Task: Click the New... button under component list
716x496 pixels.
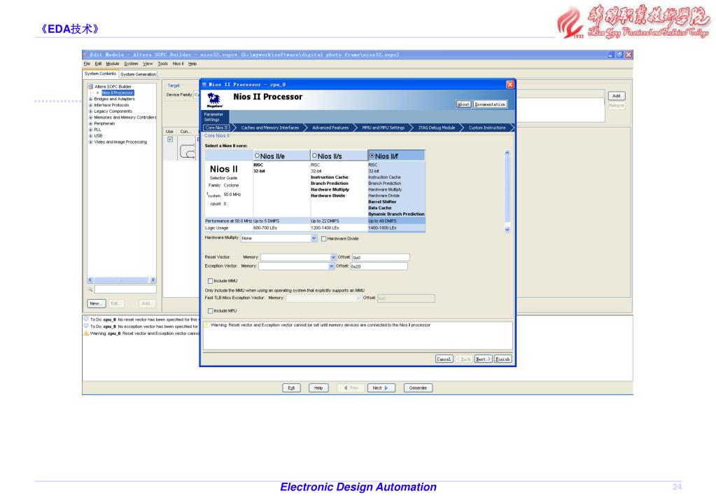Action: click(x=97, y=303)
